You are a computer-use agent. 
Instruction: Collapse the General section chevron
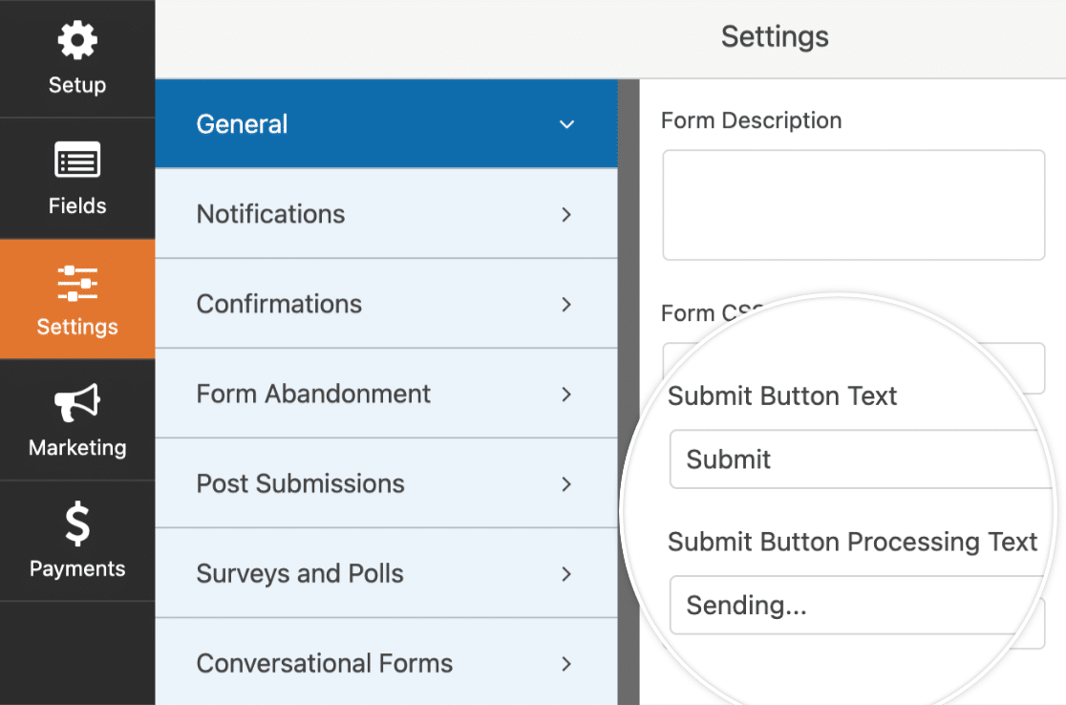click(566, 124)
